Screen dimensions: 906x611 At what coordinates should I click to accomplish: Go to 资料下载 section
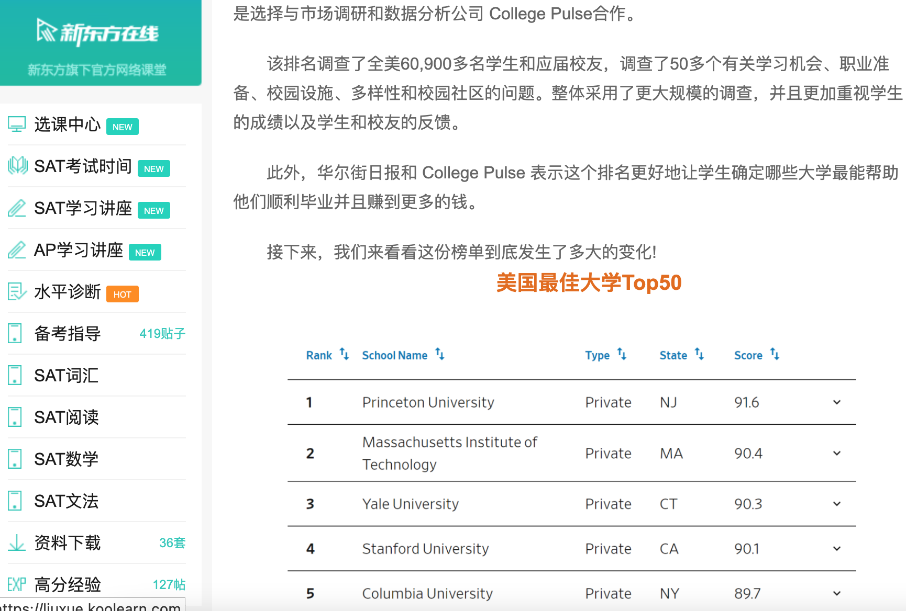pyautogui.click(x=68, y=543)
